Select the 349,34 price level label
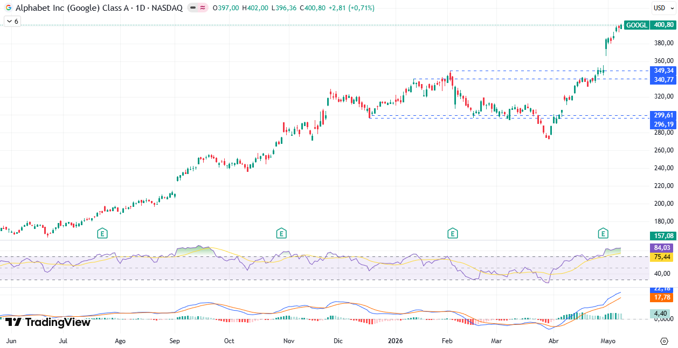This screenshot has height=348, width=678. click(x=663, y=71)
